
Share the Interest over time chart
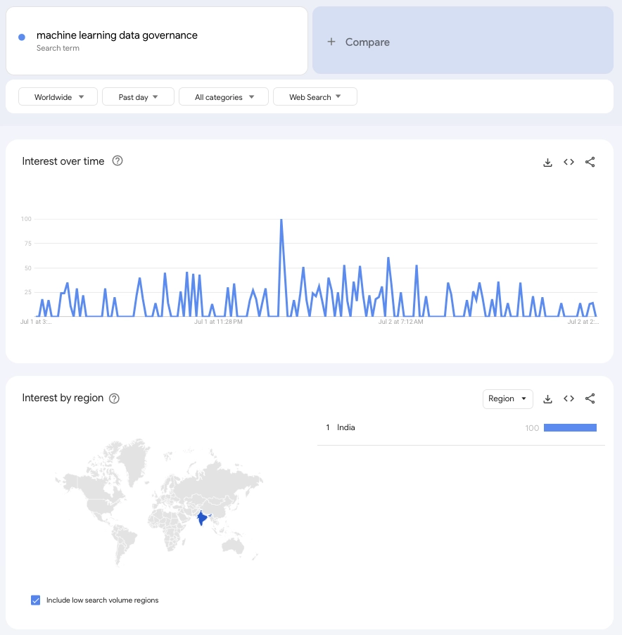(x=590, y=162)
